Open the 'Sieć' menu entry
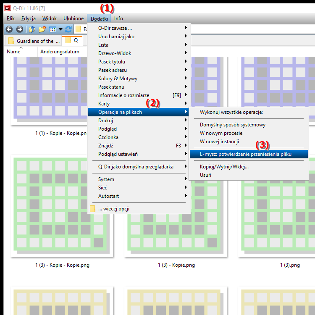Screen dimensions: 315x315 (139, 188)
